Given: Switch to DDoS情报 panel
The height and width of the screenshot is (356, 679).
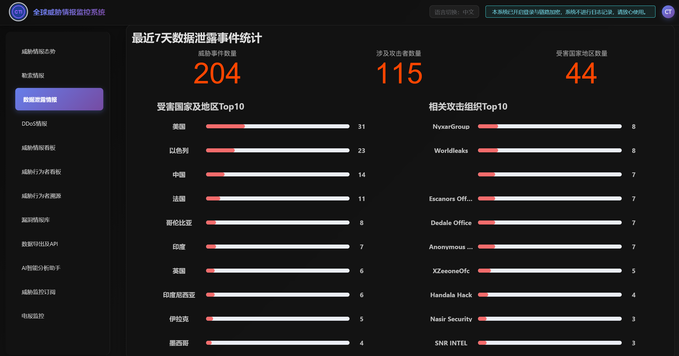Looking at the screenshot, I should coord(34,123).
